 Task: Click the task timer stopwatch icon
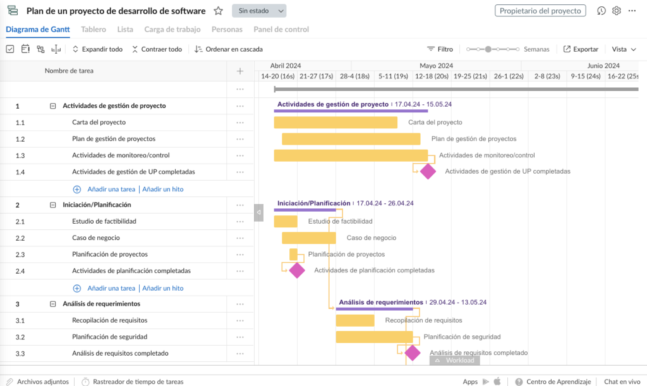coord(85,382)
